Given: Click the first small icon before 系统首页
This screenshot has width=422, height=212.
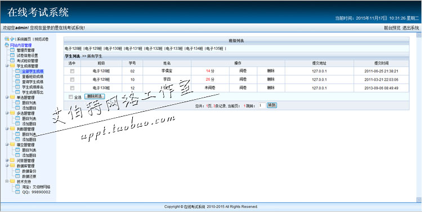Looking at the screenshot, I should (x=7, y=39).
